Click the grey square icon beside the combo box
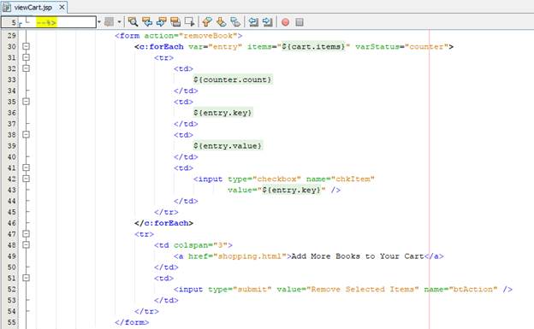The image size is (534, 329). (x=109, y=22)
